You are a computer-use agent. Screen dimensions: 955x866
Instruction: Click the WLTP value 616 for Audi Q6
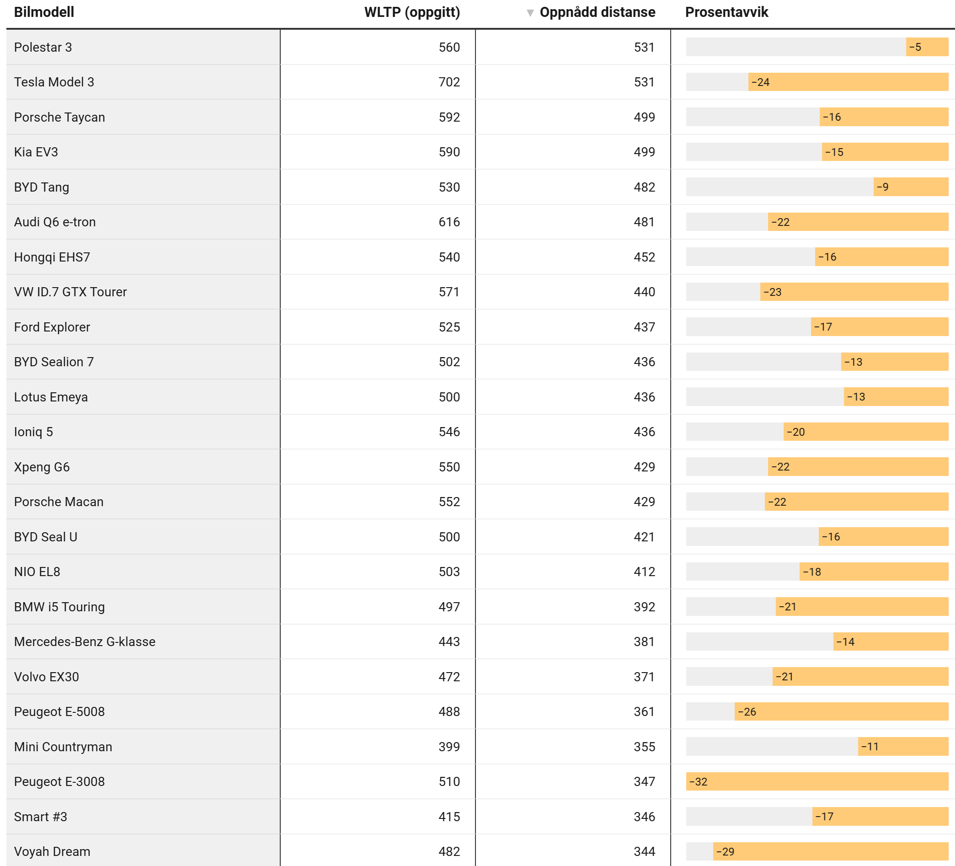coord(449,222)
